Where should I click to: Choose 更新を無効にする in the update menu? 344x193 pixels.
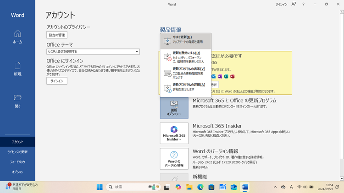[x=186, y=57]
